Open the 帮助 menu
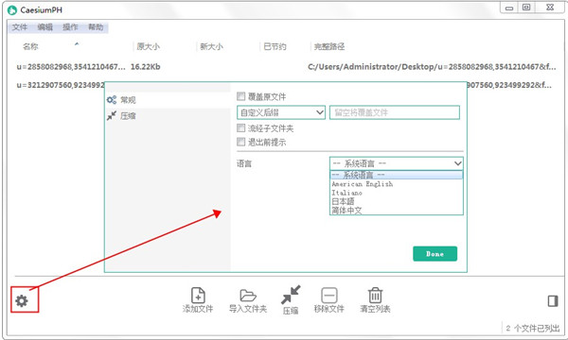 [96, 27]
